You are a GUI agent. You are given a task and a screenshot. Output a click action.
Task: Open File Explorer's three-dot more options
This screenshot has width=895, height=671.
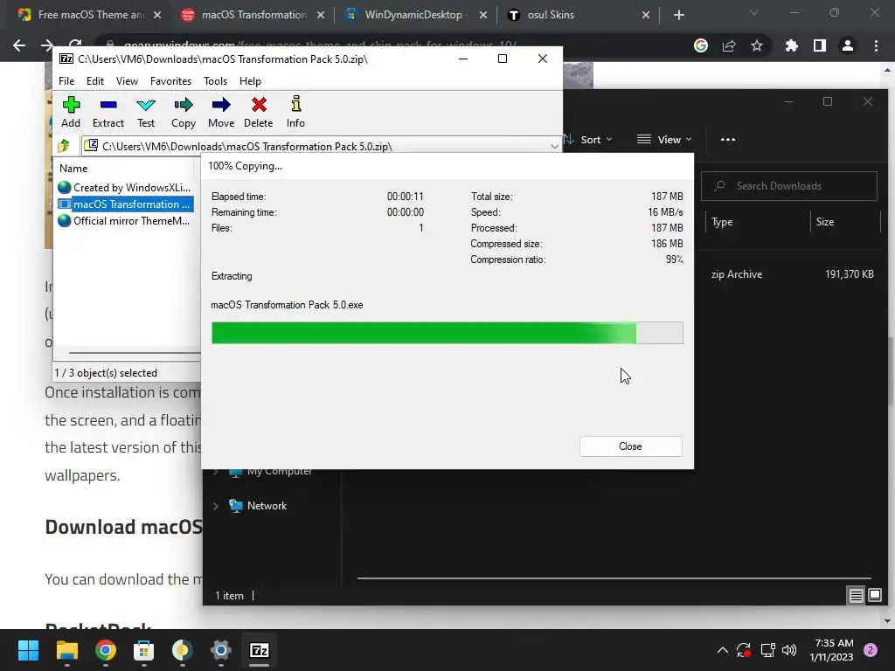[x=728, y=139]
